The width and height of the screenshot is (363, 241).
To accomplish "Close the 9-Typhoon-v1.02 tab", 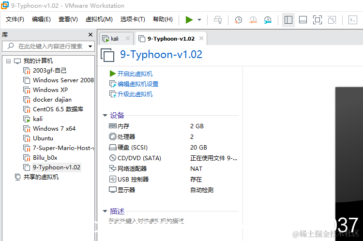I will click(201, 38).
